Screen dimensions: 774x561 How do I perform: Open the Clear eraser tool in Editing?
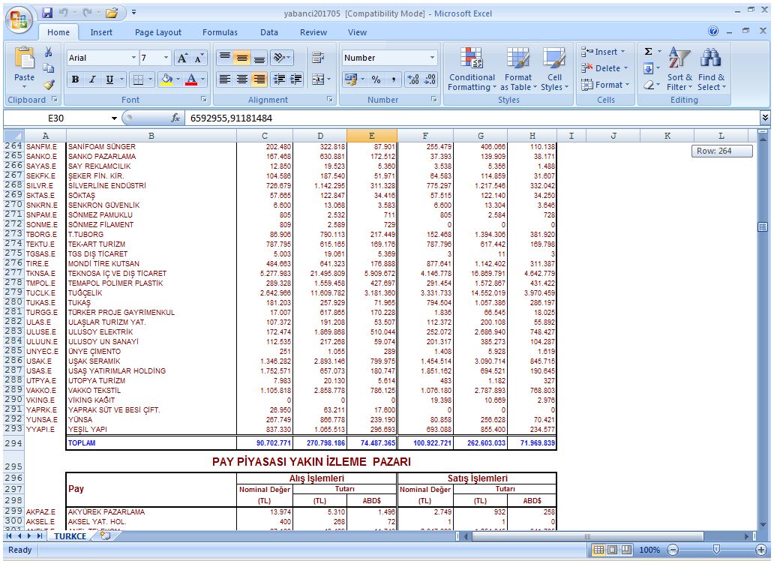[648, 85]
